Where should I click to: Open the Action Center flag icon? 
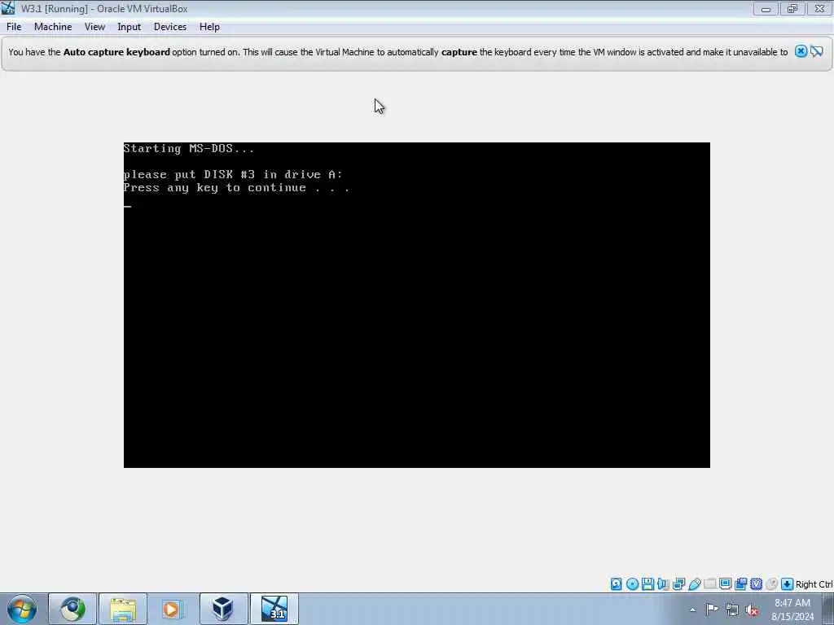(712, 610)
